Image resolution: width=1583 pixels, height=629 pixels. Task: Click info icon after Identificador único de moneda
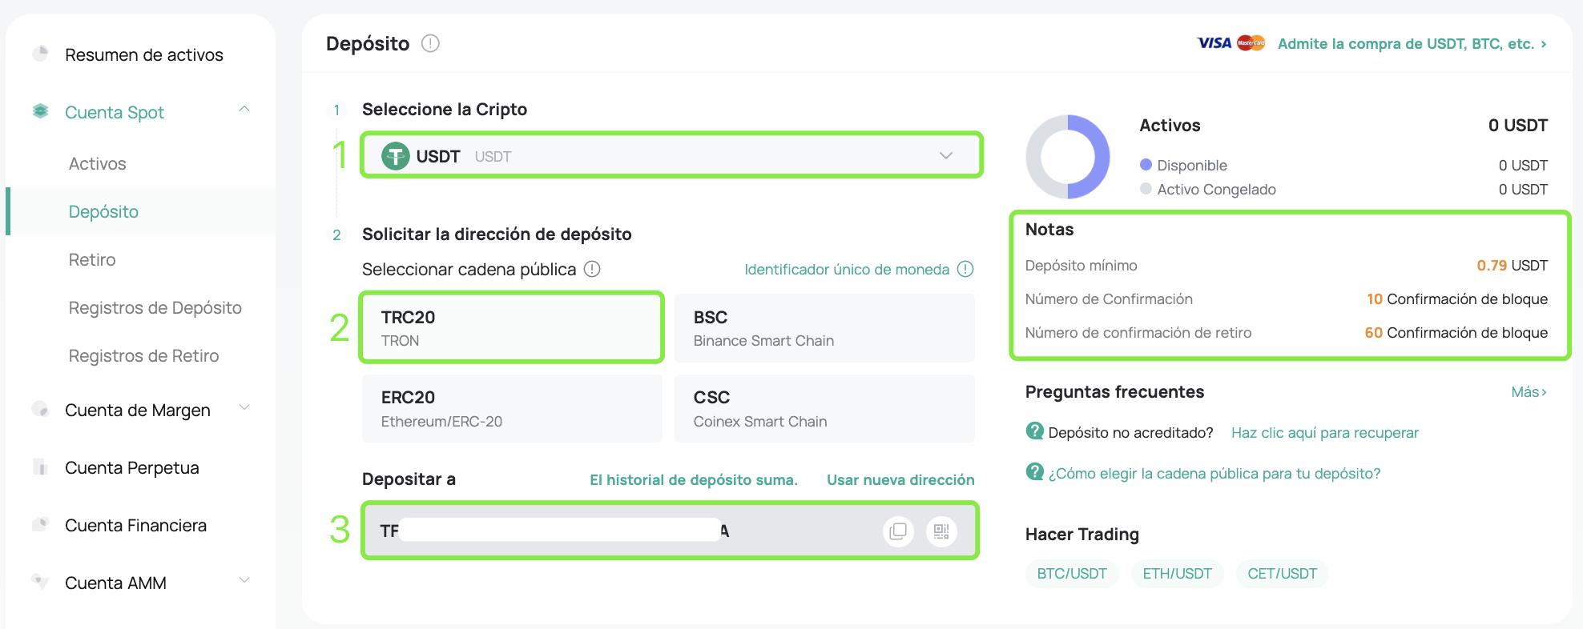coord(965,269)
